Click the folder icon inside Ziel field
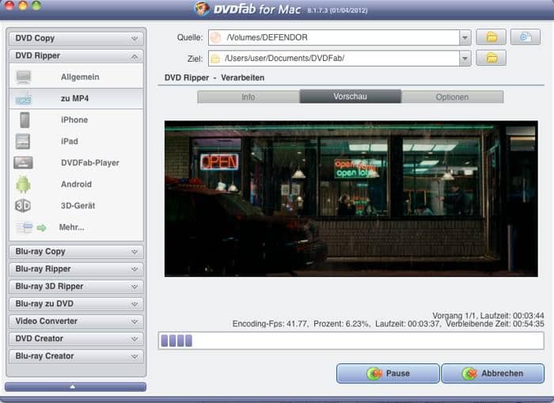Screen dimensions: 554x403 click(x=215, y=59)
